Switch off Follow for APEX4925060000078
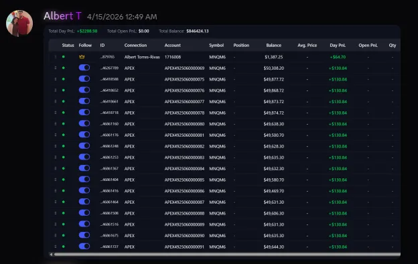Screen dimensions: 418x264 [x=84, y=113]
